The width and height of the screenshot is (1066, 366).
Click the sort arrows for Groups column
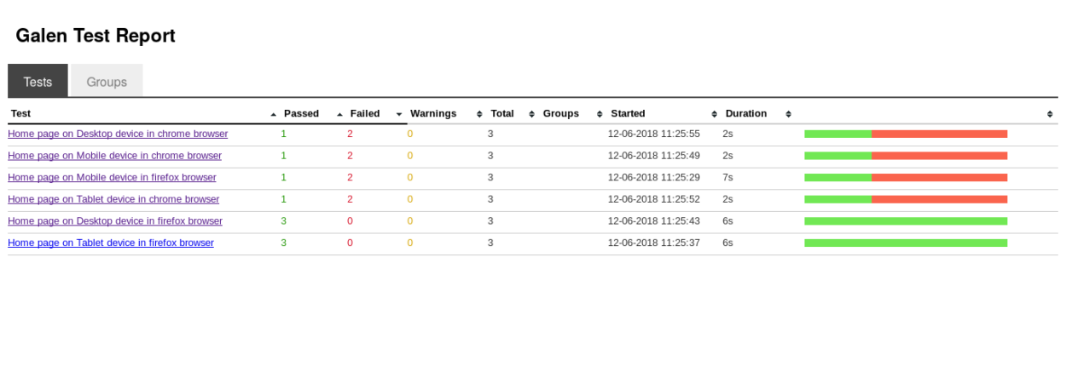click(600, 114)
